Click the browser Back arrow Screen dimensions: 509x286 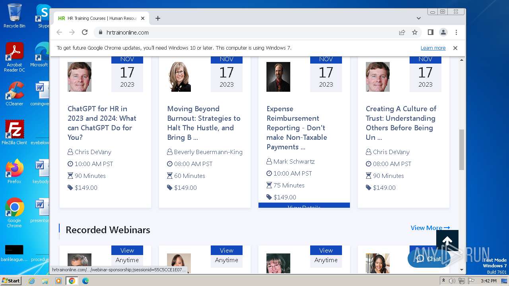click(x=59, y=32)
